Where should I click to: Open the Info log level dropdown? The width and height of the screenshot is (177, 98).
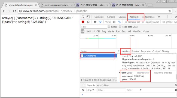134,90
